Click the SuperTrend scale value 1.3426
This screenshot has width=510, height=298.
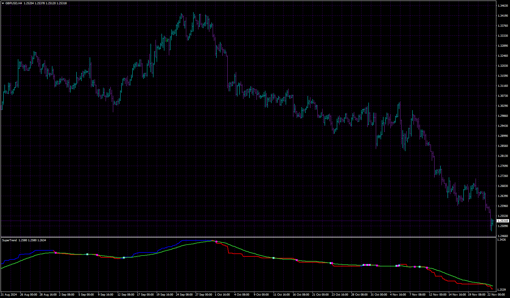[501, 240]
